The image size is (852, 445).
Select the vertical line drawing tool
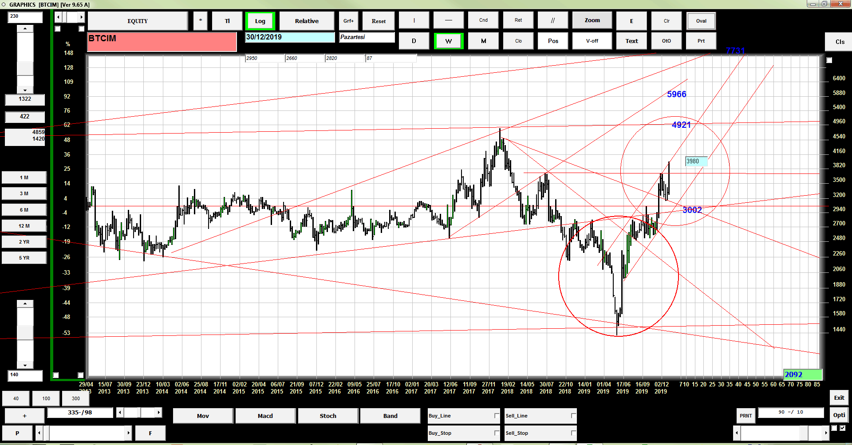(x=414, y=20)
